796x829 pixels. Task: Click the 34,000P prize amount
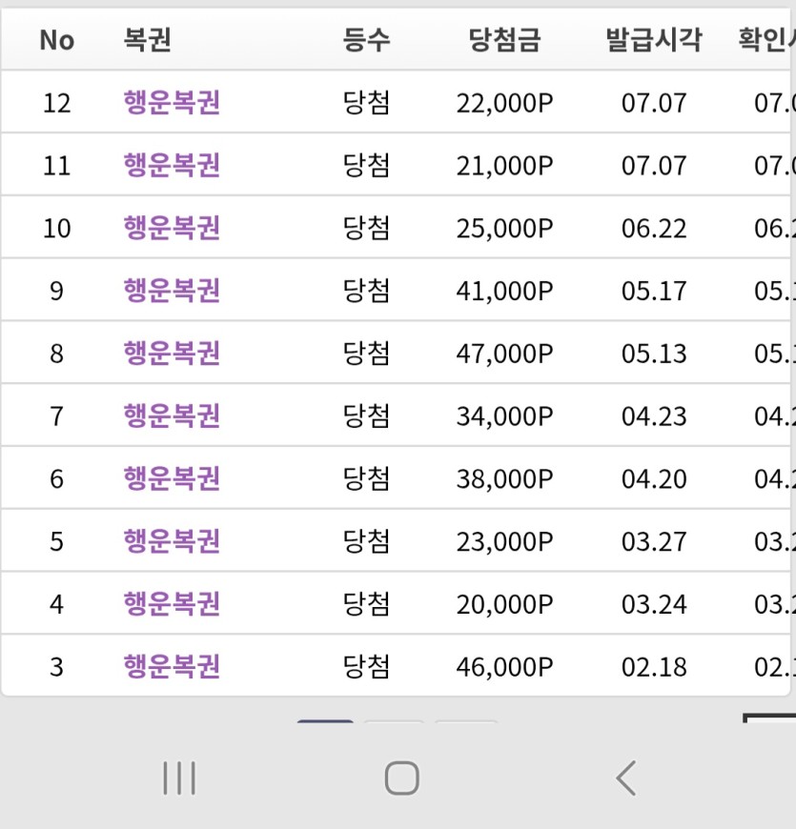(504, 416)
